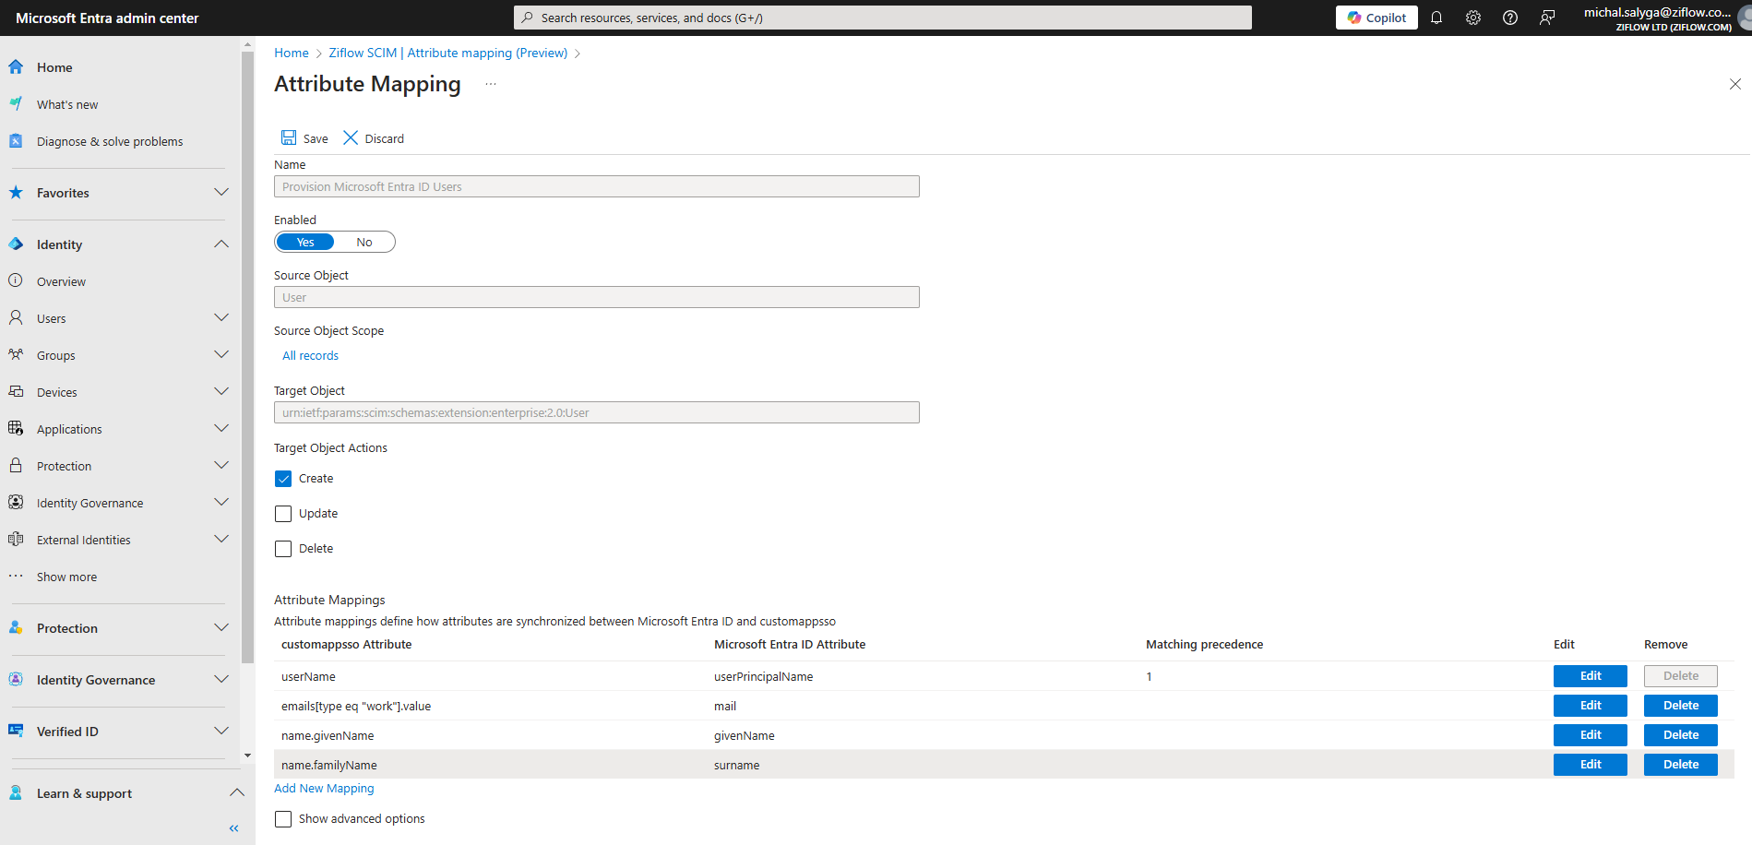1752x845 pixels.
Task: Open Diagnose & solve problems
Action: 110,141
